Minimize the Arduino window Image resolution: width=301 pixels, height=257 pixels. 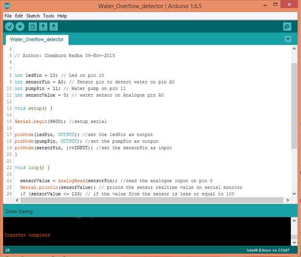pos(265,5)
